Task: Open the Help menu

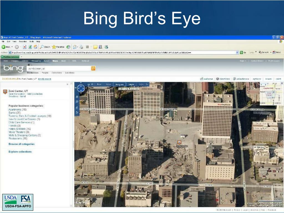Action: [38, 42]
